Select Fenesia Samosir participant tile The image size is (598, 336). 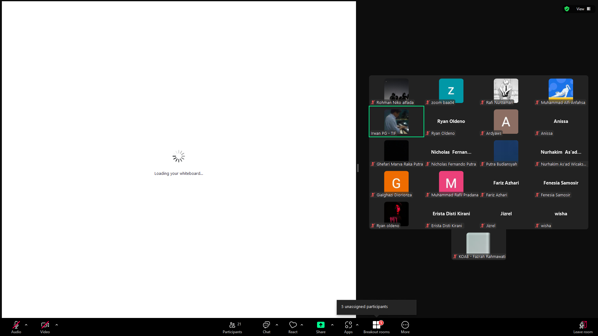pos(561,183)
